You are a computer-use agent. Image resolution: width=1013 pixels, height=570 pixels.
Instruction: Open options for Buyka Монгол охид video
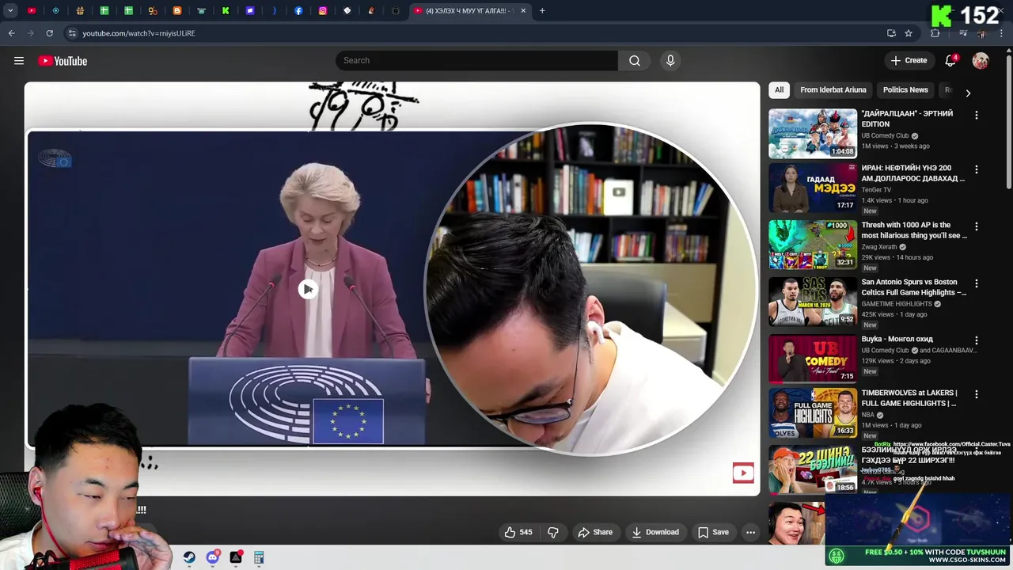click(976, 340)
